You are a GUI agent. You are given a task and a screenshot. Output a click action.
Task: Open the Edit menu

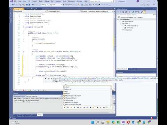(20, 1)
